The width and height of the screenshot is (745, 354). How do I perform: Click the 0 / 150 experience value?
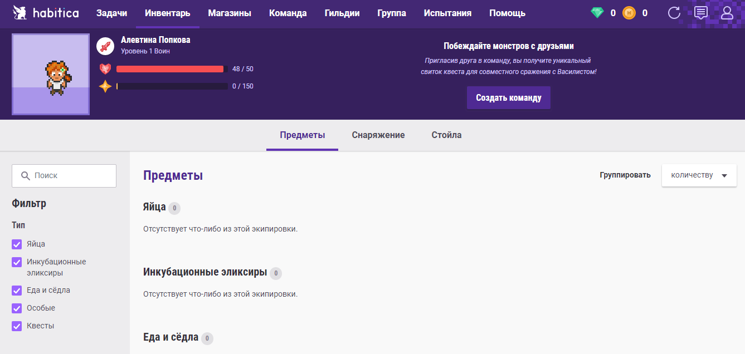pos(243,86)
